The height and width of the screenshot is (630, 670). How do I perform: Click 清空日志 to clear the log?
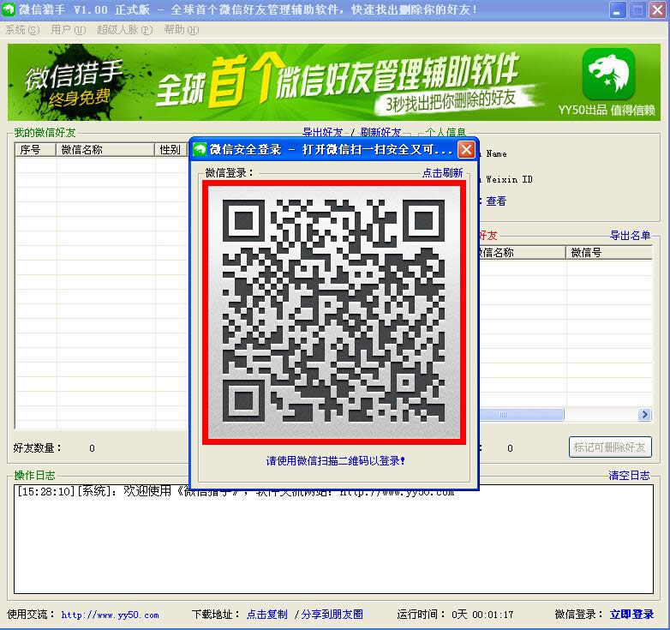(x=629, y=476)
